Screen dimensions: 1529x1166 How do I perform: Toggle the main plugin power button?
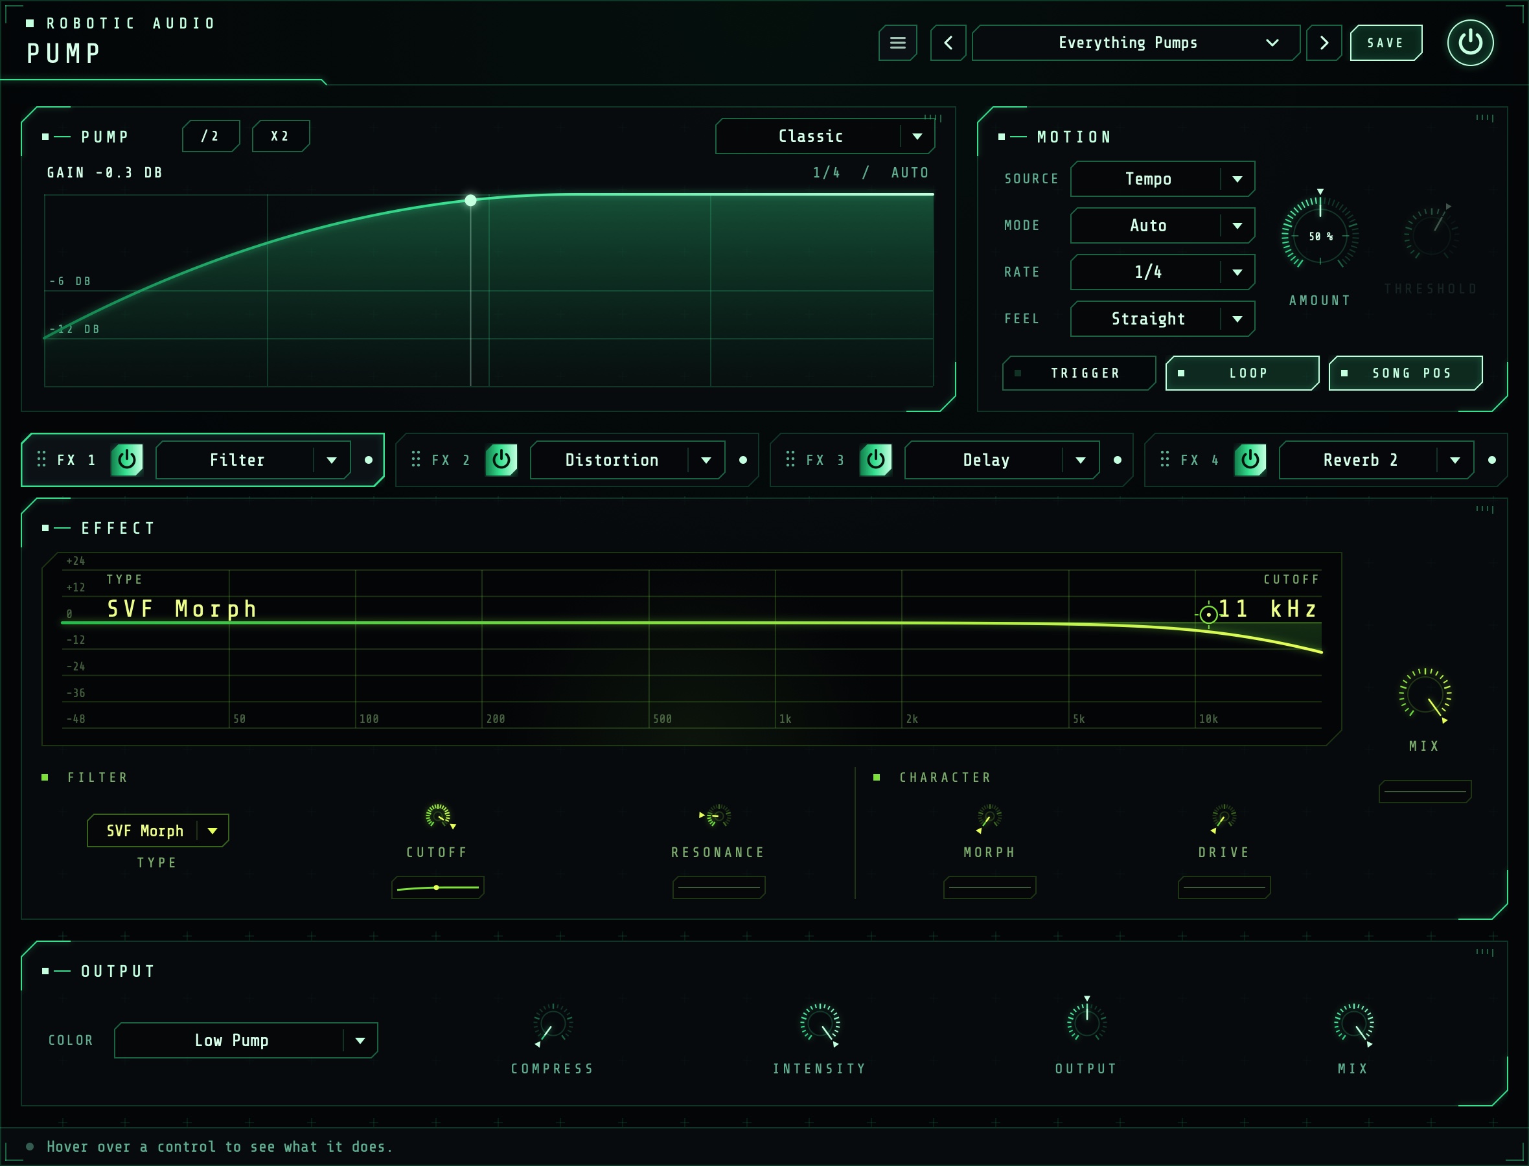(1470, 43)
